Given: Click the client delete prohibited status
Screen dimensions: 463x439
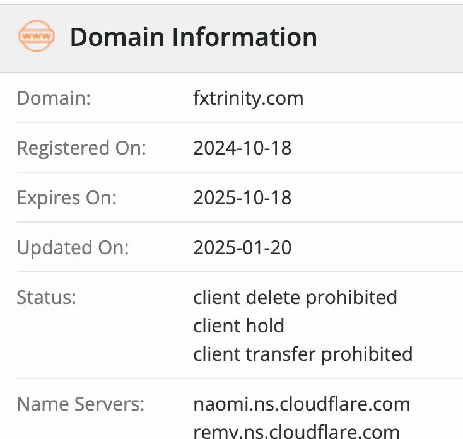Looking at the screenshot, I should tap(295, 298).
